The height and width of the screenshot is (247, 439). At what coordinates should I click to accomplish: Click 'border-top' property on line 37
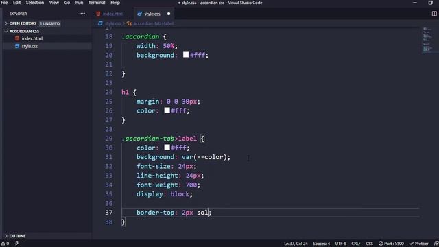coord(156,213)
